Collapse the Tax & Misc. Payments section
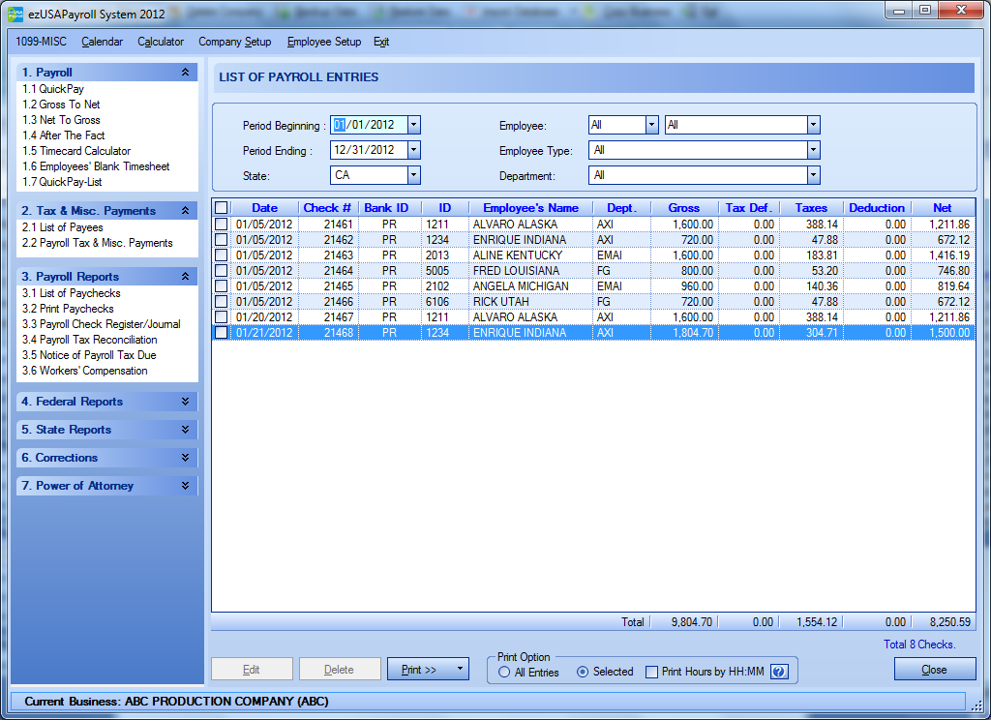 pyautogui.click(x=185, y=211)
